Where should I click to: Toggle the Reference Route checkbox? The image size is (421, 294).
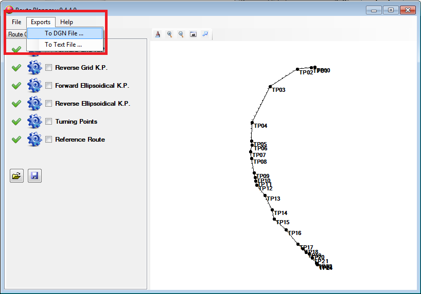(x=48, y=139)
